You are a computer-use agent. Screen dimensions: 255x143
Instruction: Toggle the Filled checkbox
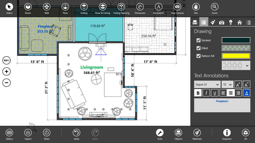[198, 48]
